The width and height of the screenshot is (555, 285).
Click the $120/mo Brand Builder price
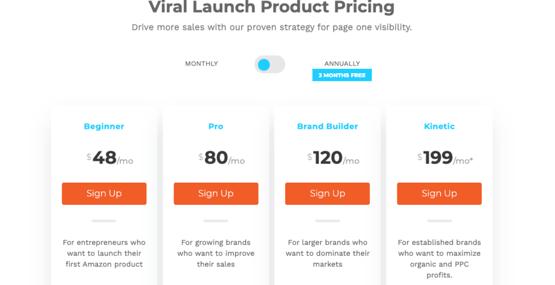click(x=333, y=158)
